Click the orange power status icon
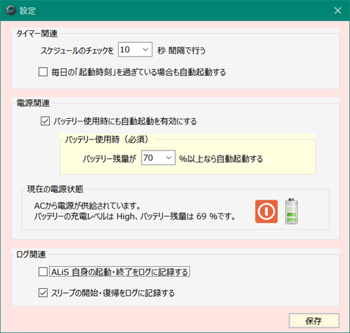This screenshot has width=350, height=333. (x=266, y=211)
